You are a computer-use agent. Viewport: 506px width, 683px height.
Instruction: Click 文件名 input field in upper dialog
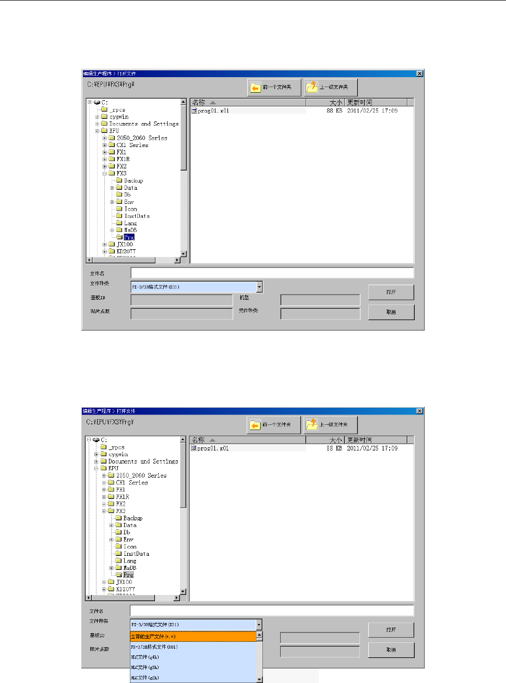click(x=272, y=273)
